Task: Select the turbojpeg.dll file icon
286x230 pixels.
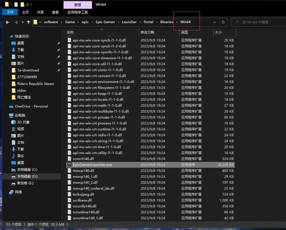Action: 69,194
